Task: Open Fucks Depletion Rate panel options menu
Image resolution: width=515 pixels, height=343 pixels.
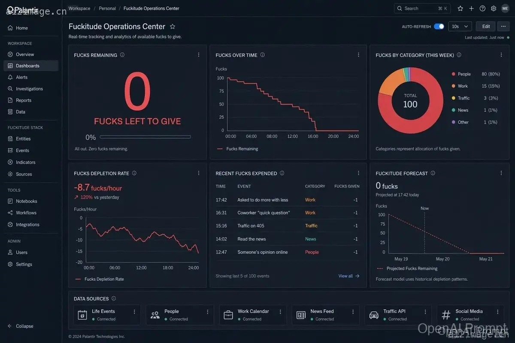Action: pos(198,173)
